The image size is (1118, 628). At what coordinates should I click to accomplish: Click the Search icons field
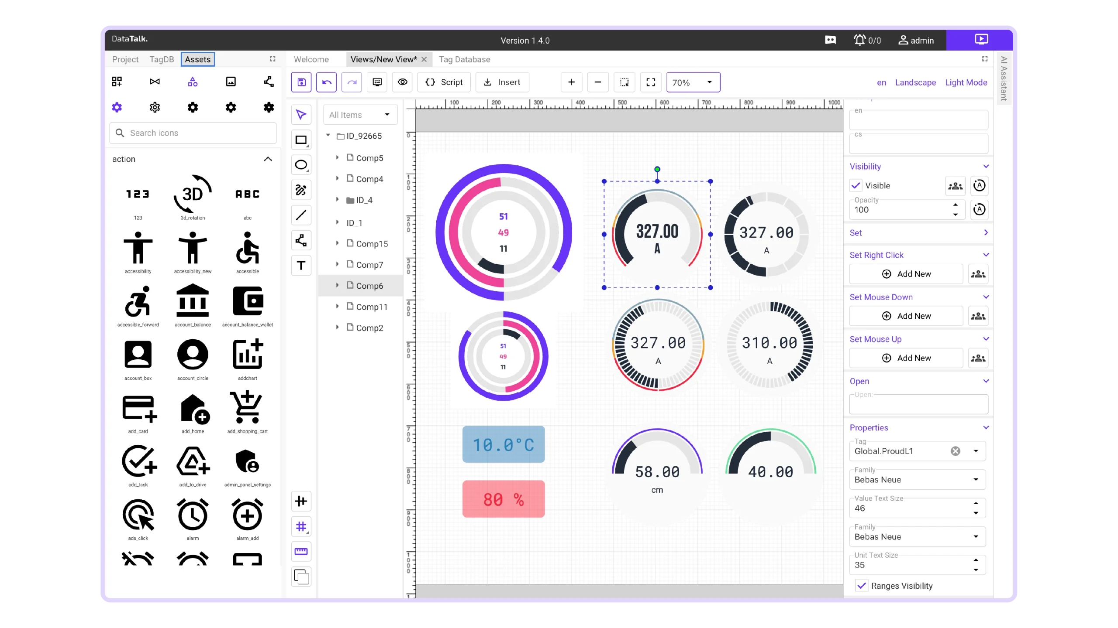(193, 133)
